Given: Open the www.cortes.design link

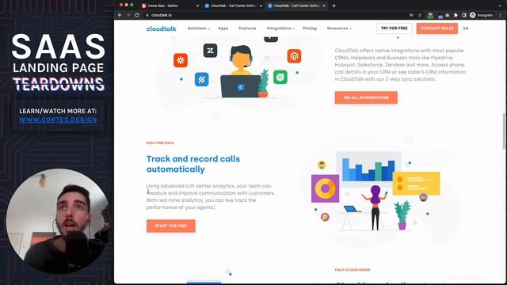Looking at the screenshot, I should (58, 120).
